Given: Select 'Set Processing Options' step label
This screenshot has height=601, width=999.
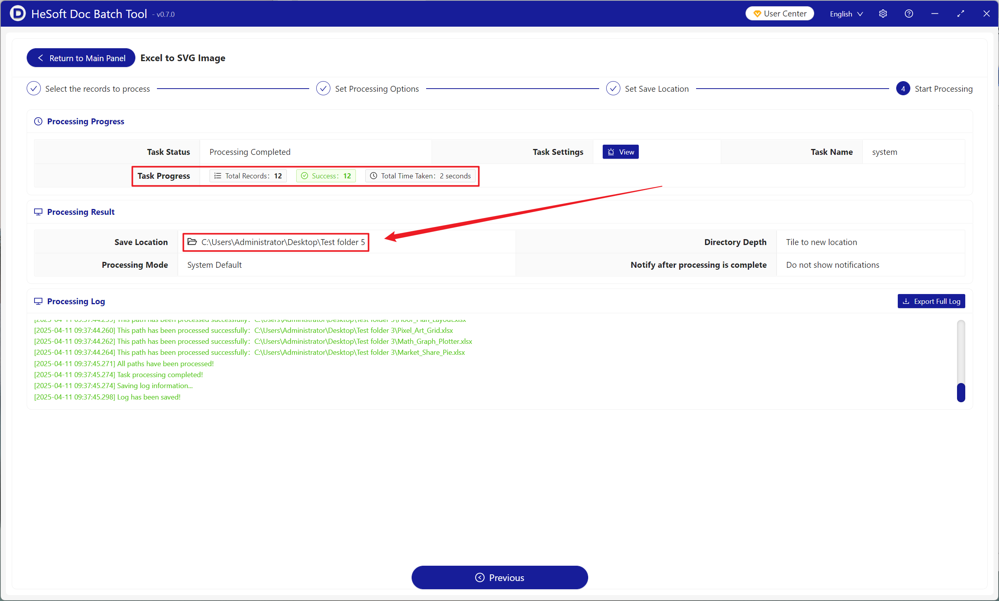Looking at the screenshot, I should pyautogui.click(x=377, y=89).
